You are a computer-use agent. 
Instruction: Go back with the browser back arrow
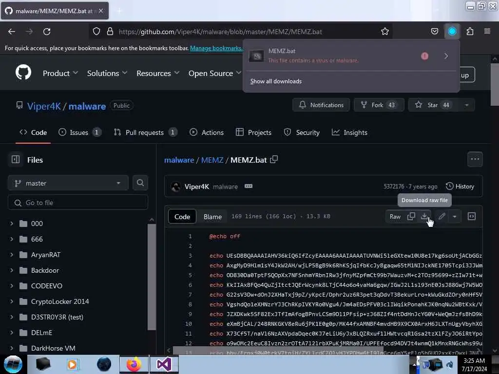(x=12, y=32)
